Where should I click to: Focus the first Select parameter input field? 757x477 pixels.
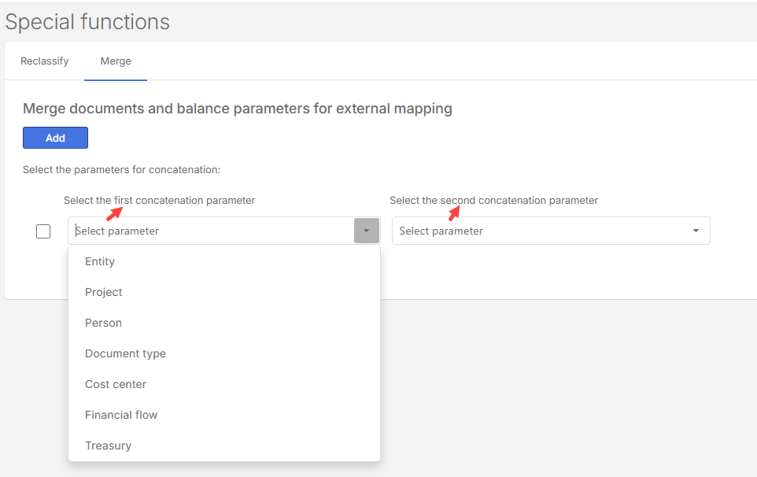click(x=211, y=231)
